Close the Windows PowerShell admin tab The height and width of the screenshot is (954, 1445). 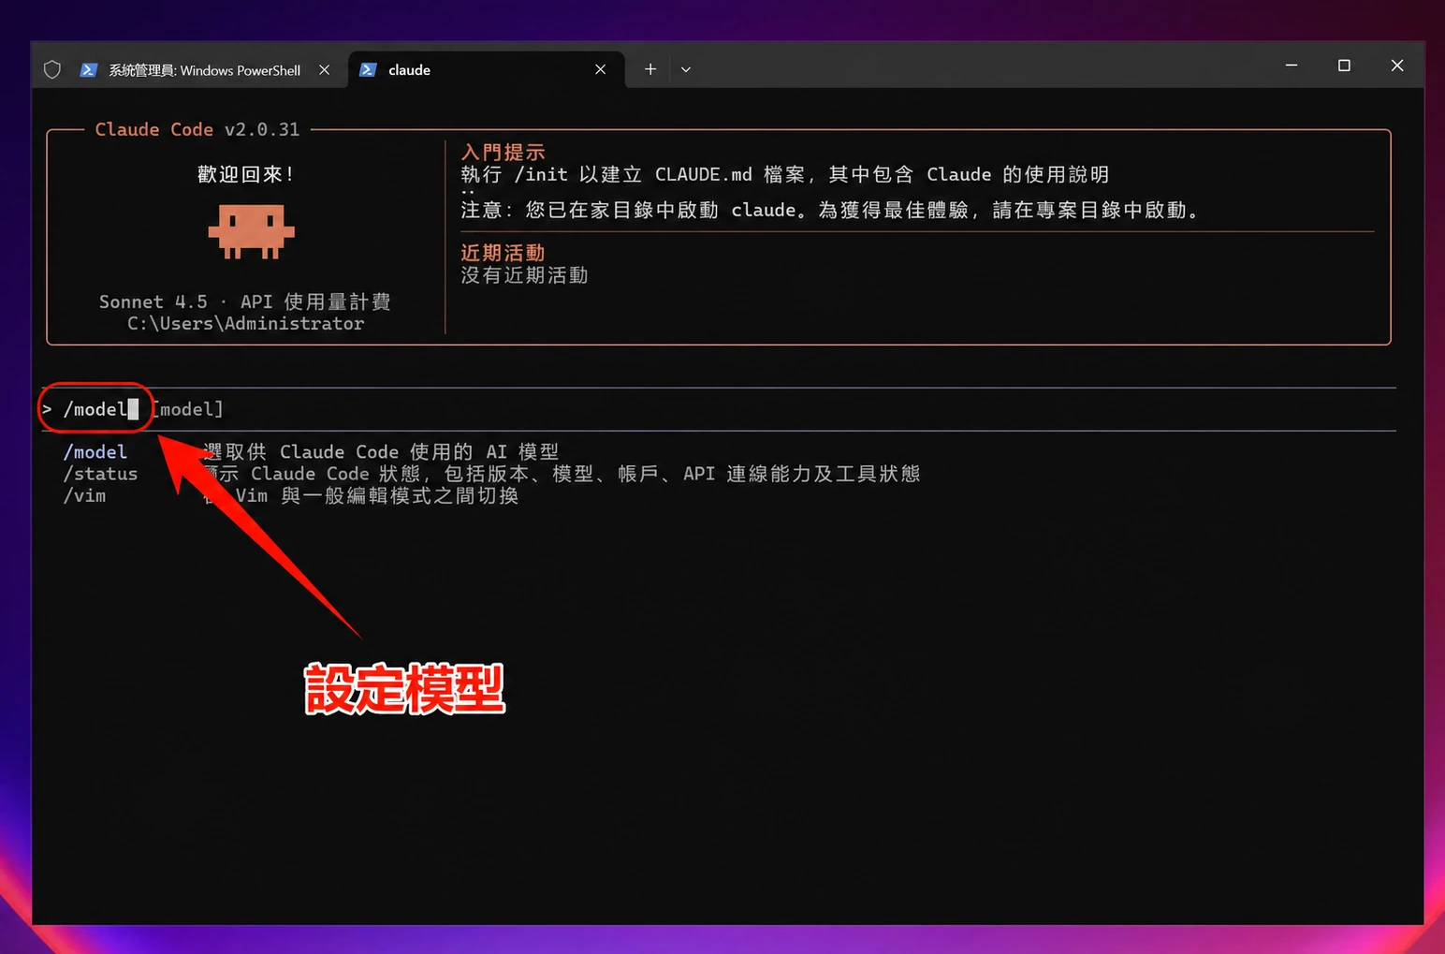point(324,69)
